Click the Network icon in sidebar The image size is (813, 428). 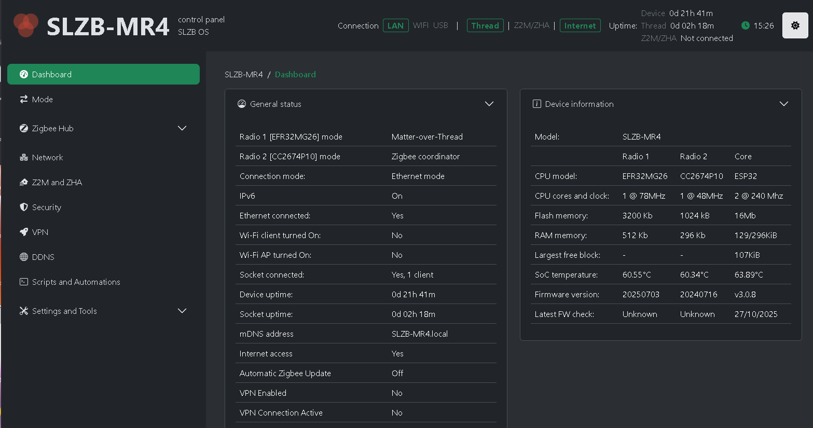[x=24, y=157]
